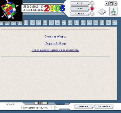Maximize the program window
Image resolution: width=121 pixels, height=113 pixels.
(x=111, y=4)
